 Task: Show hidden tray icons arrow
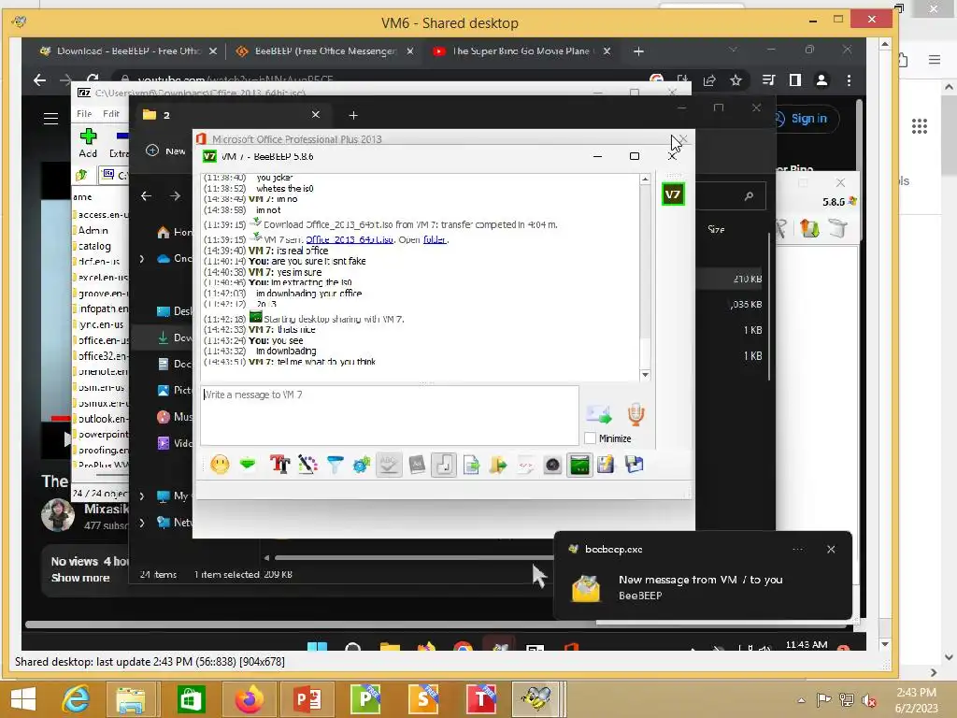point(801,700)
